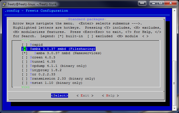Viewport: 179px width, 113px height.
Task: Close the freetz-trunk terminal window
Action: tap(170, 3)
